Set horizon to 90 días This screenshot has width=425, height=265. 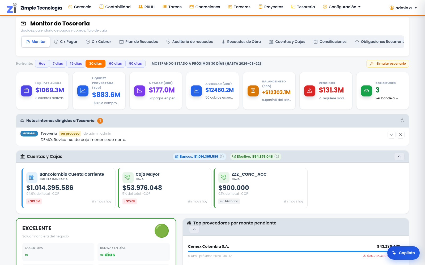pos(135,64)
